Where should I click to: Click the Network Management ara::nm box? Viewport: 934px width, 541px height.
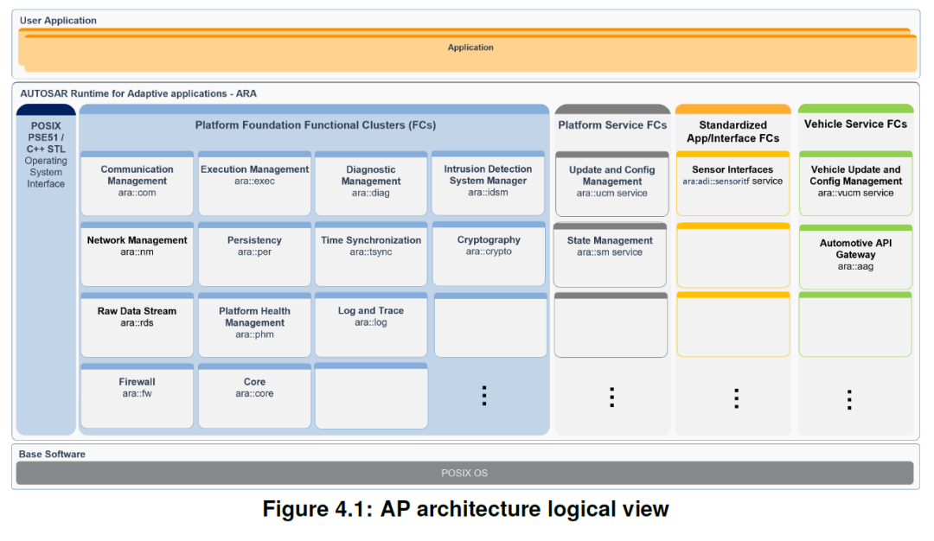pyautogui.click(x=137, y=254)
